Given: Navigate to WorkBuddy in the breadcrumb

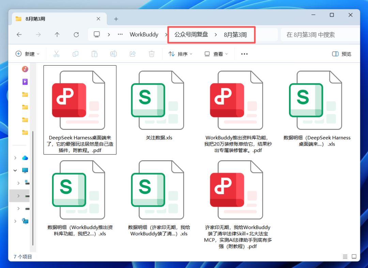Looking at the screenshot, I should (x=144, y=35).
